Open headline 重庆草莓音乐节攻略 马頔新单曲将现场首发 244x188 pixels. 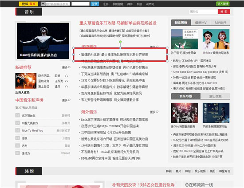[x=118, y=23]
